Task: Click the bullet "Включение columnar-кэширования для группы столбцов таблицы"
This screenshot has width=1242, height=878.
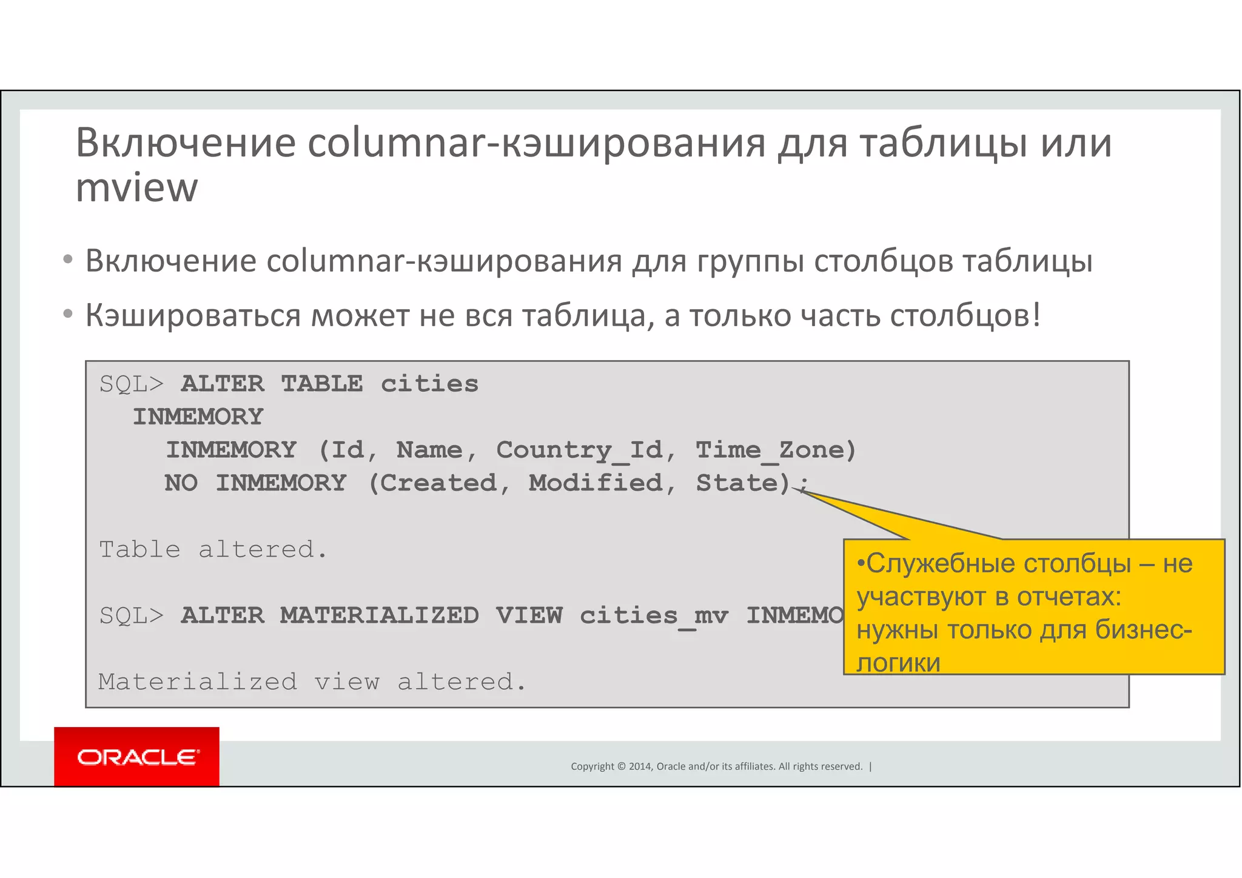Action: [589, 261]
